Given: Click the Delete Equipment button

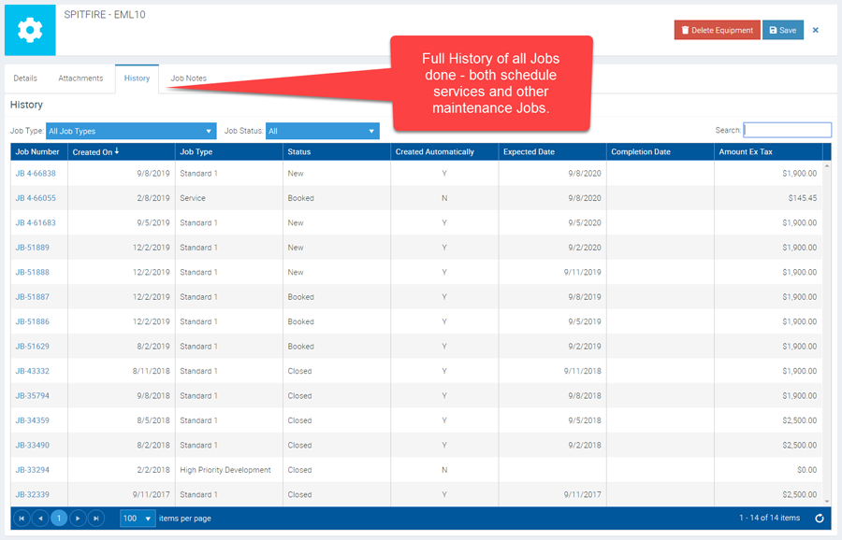Looking at the screenshot, I should (x=717, y=30).
